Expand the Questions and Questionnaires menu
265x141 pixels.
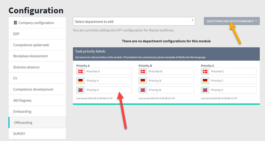[x=232, y=21]
